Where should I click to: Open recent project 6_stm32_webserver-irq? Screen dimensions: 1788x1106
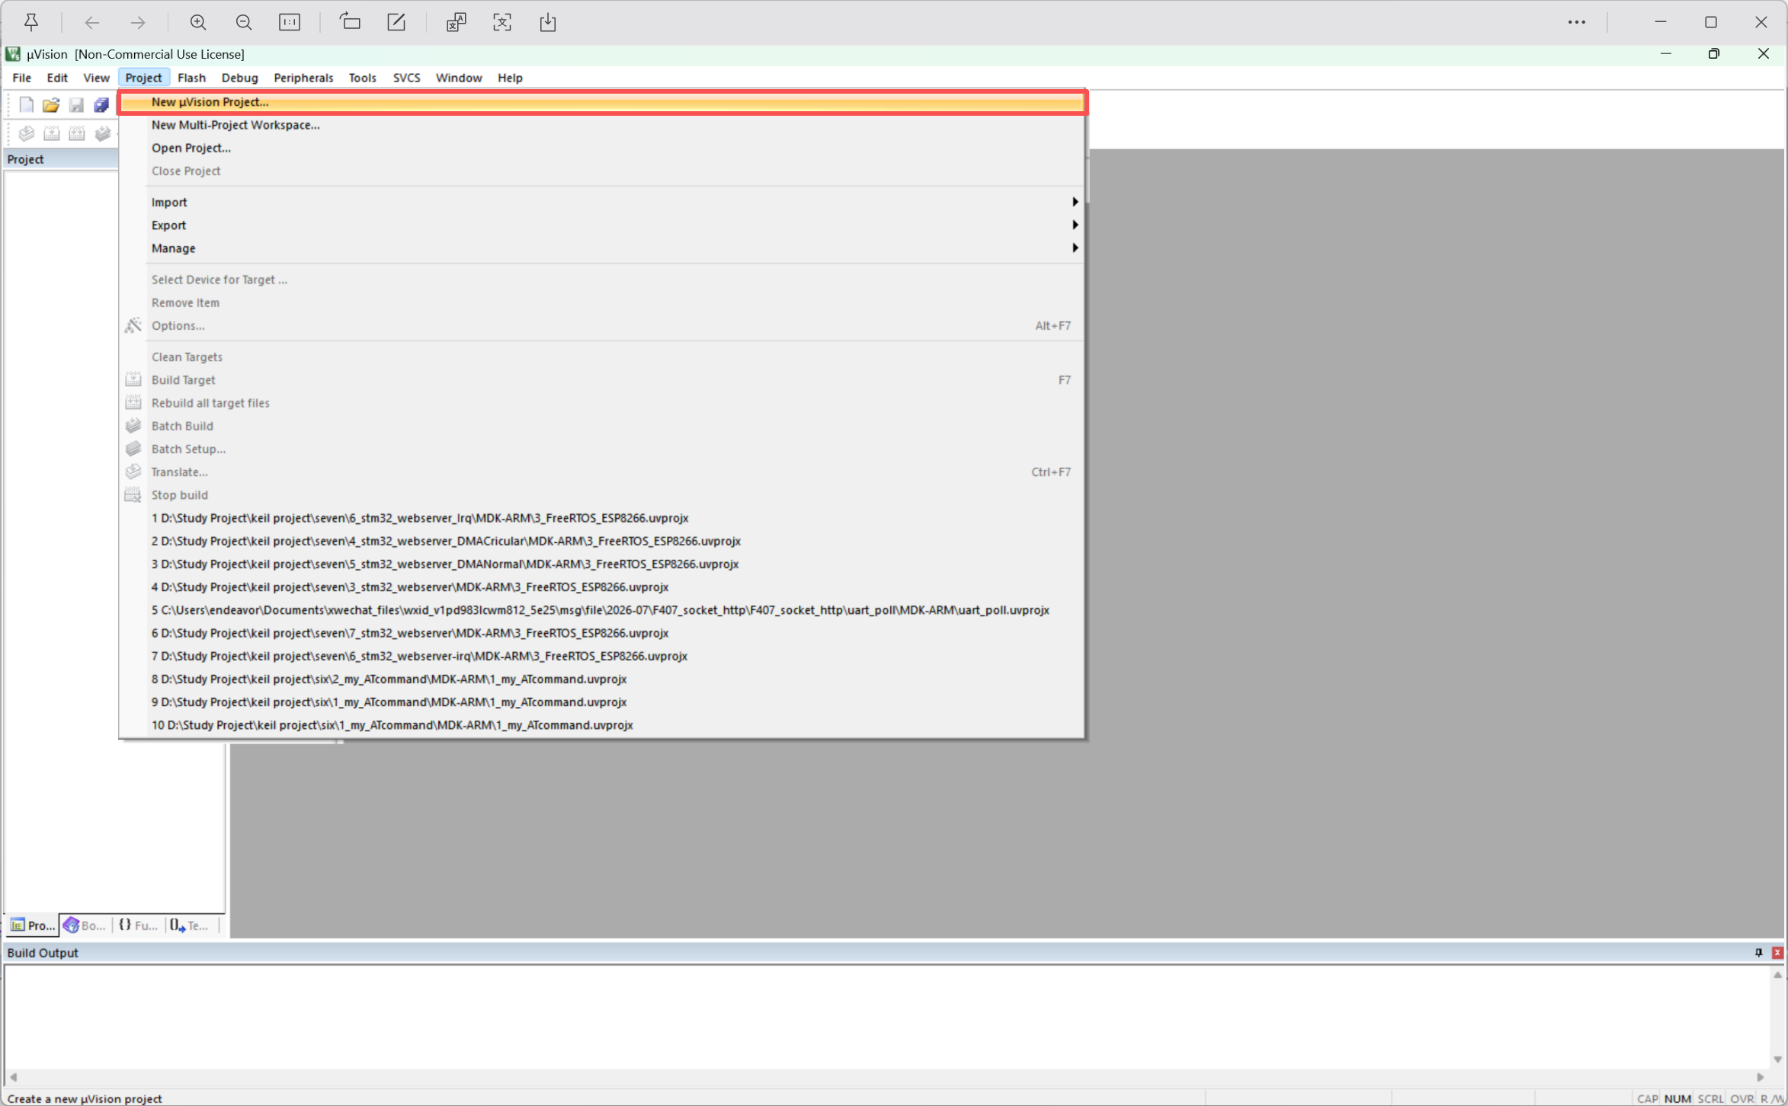pos(602,656)
